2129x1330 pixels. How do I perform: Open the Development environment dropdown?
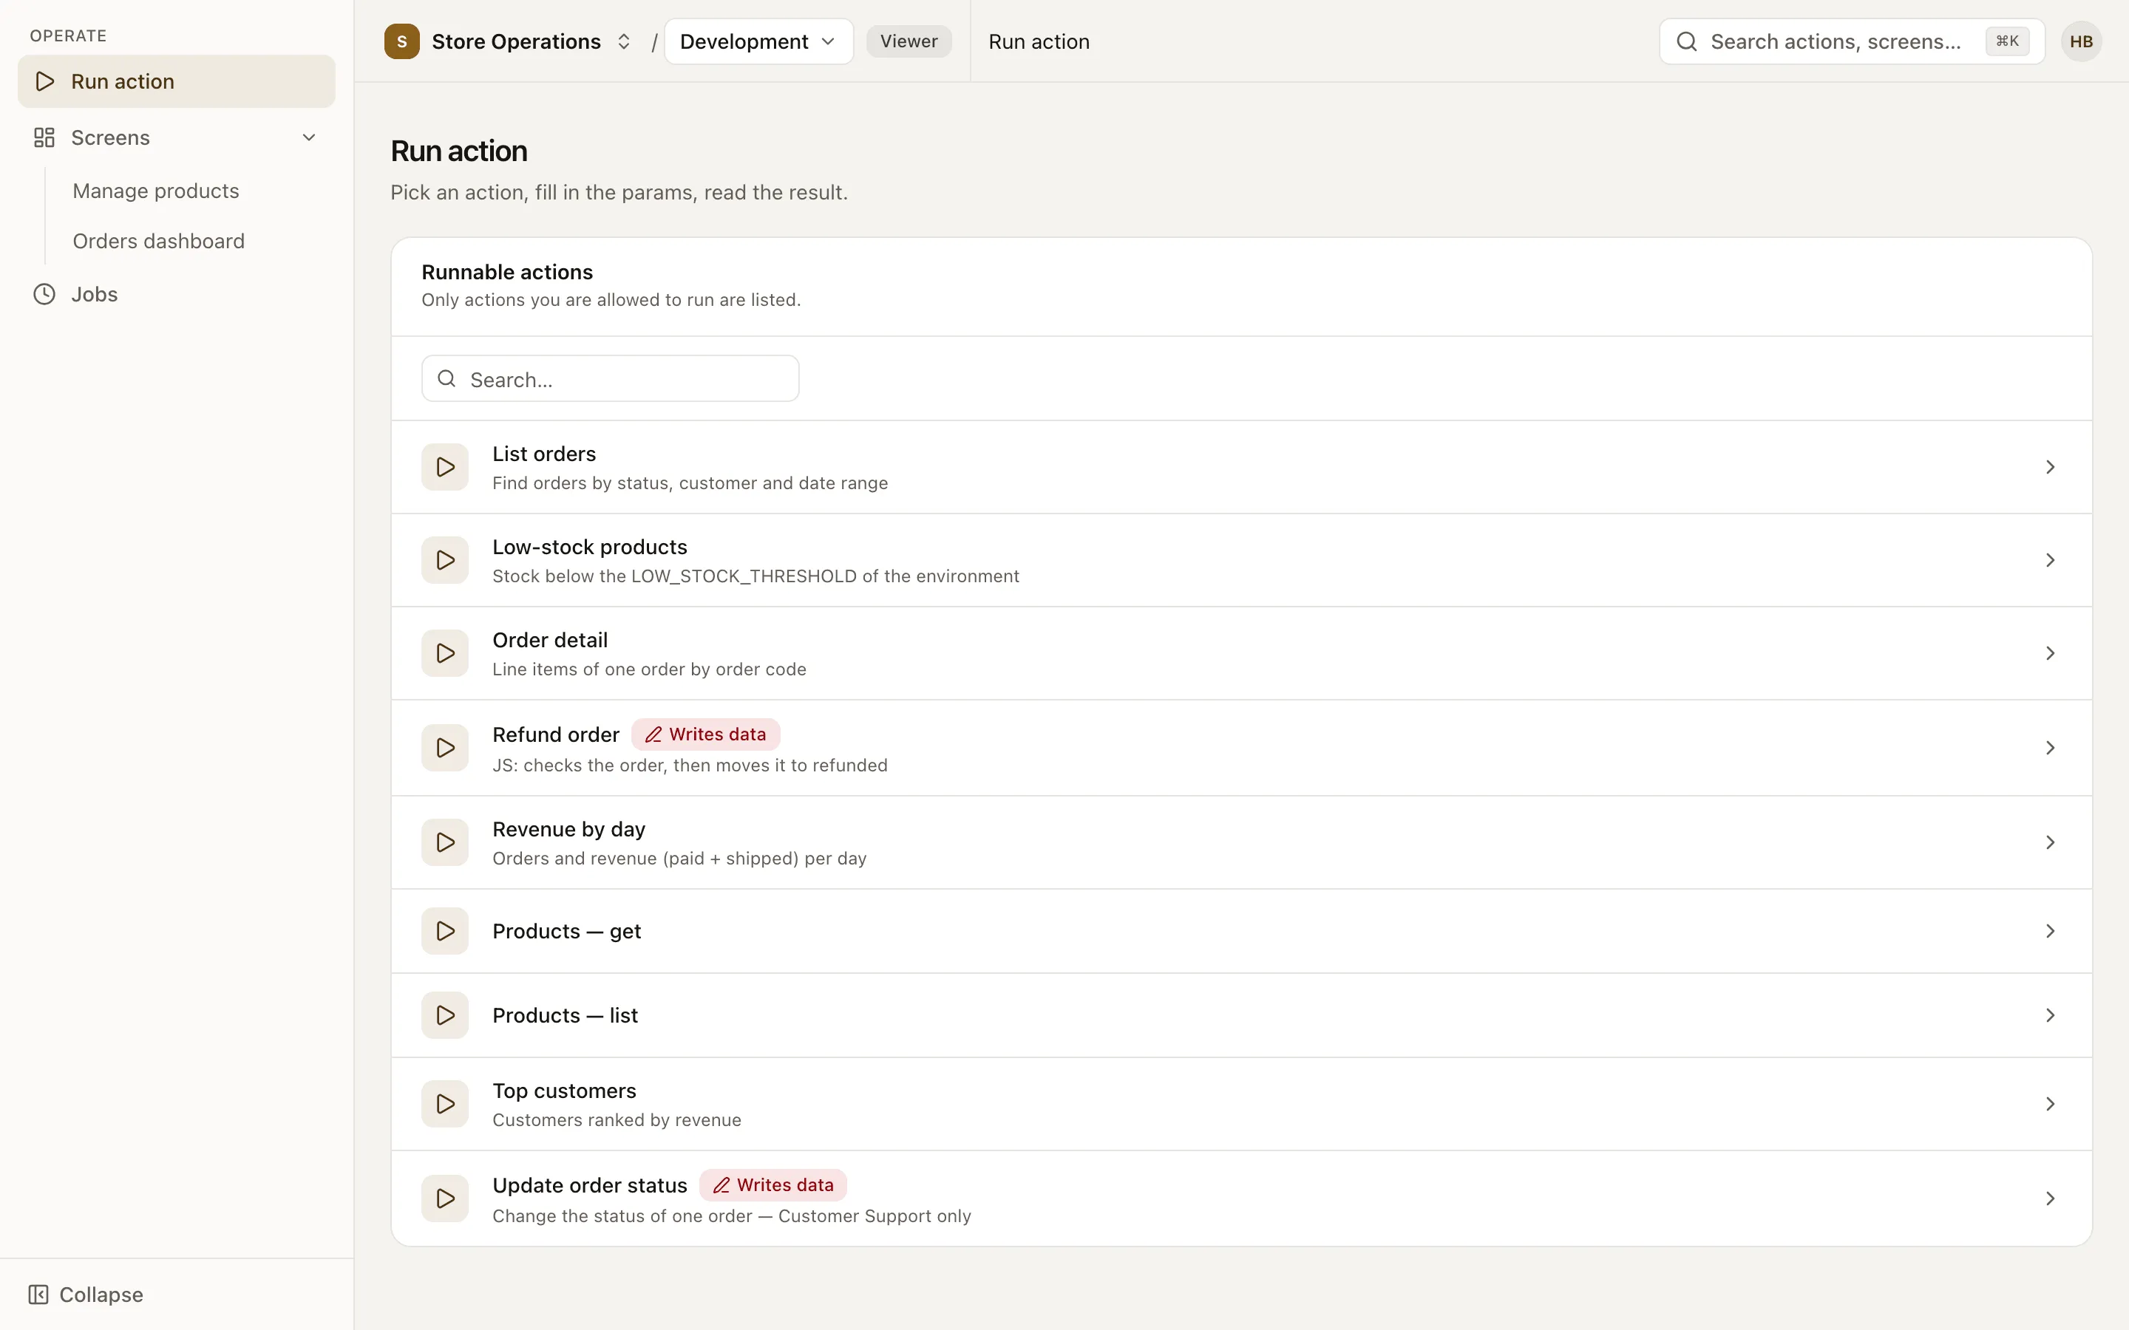(758, 41)
